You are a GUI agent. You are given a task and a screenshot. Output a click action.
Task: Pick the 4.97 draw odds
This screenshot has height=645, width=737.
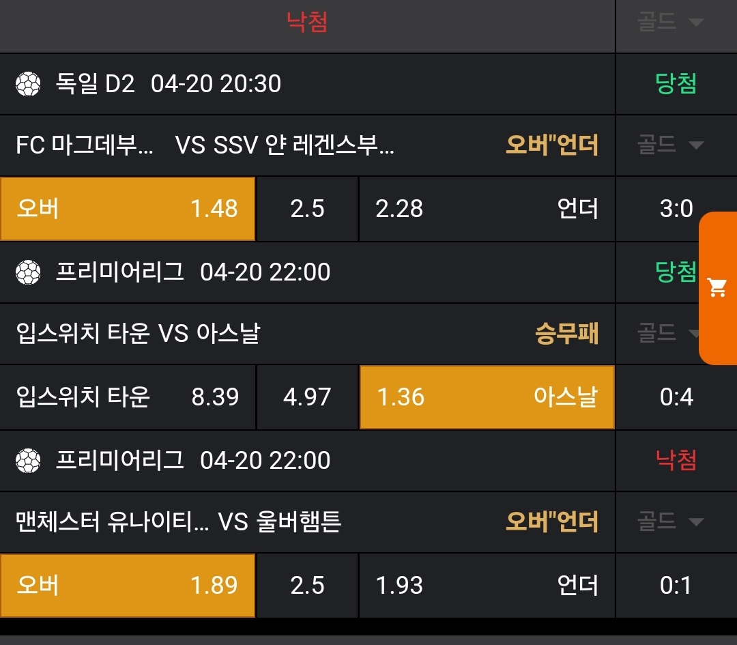(x=307, y=397)
